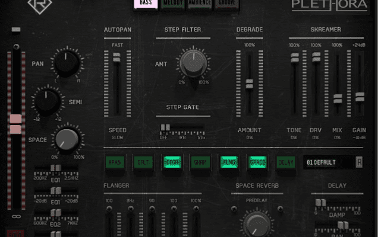
Task: Click the Degrade AMOUNT slider handle
Action: pos(249,84)
